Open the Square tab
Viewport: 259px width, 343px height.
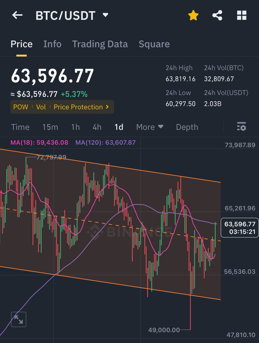point(154,44)
